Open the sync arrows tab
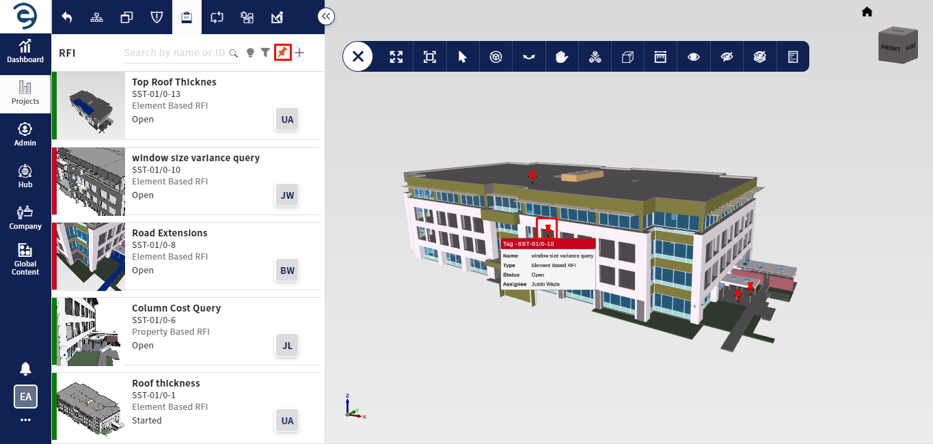 217,17
